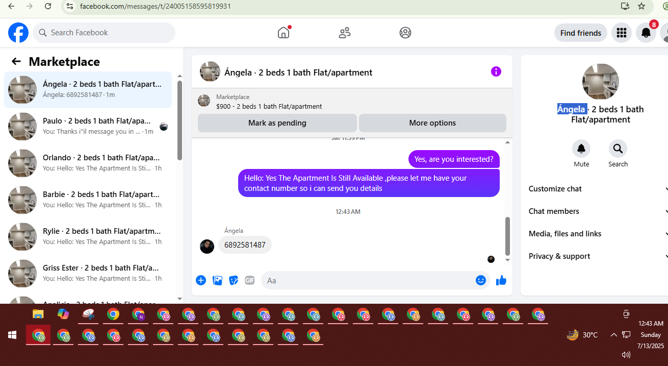Open File Explorer from the taskbar

pyautogui.click(x=38, y=314)
